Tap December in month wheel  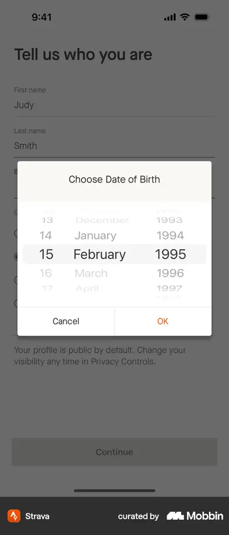pos(102,220)
